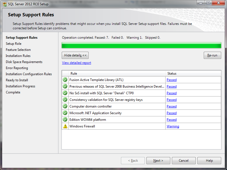Click the Previous releases of SQL Server 2008 text
Screen dimensions: 227x170
pyautogui.click(x=117, y=87)
